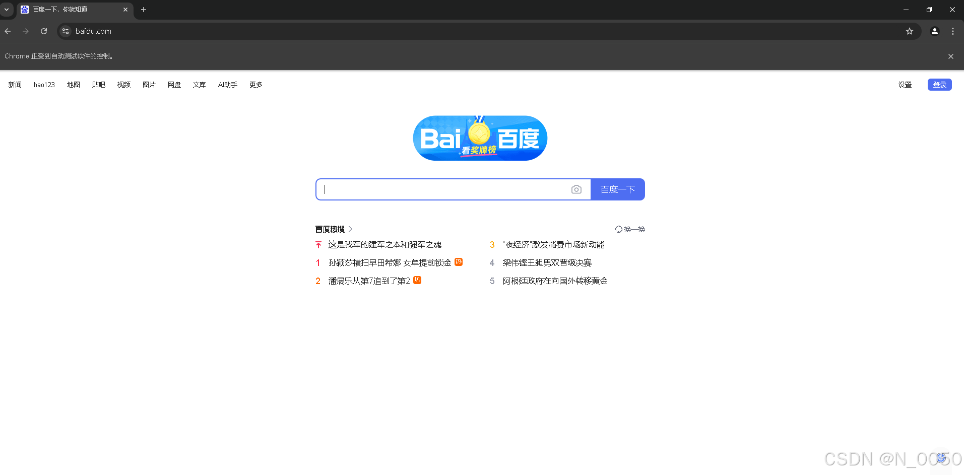Click the browser forward arrow

26,31
